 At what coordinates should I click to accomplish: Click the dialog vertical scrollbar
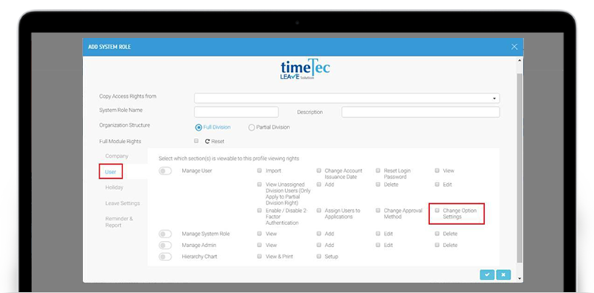[519, 168]
